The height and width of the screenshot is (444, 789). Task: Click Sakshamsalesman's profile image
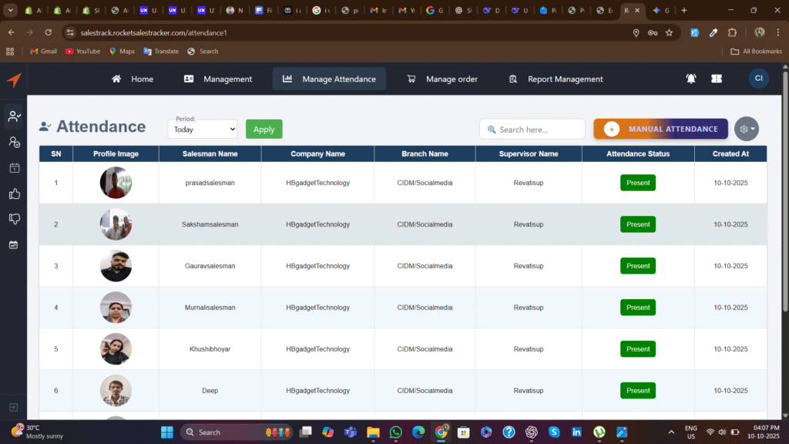(x=116, y=224)
